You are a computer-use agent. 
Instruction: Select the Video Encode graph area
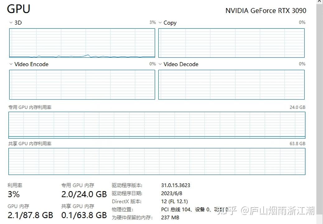pyautogui.click(x=82, y=84)
